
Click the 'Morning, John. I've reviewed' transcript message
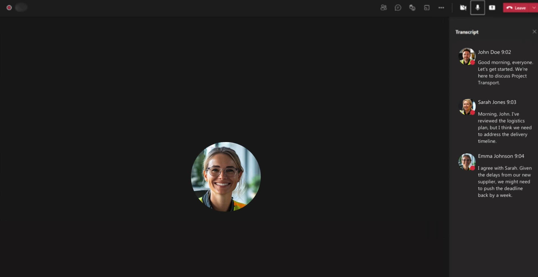(505, 128)
